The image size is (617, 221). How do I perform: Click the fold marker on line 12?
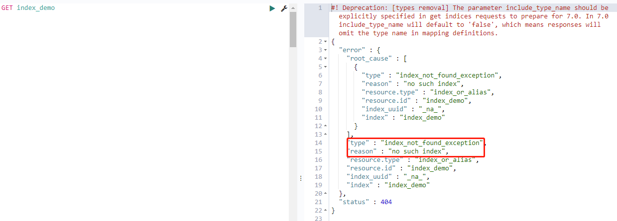tap(326, 126)
